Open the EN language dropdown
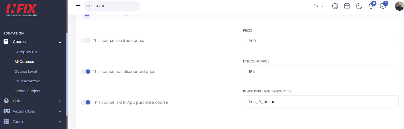Image resolution: width=404 pixels, height=129 pixels. tap(318, 6)
